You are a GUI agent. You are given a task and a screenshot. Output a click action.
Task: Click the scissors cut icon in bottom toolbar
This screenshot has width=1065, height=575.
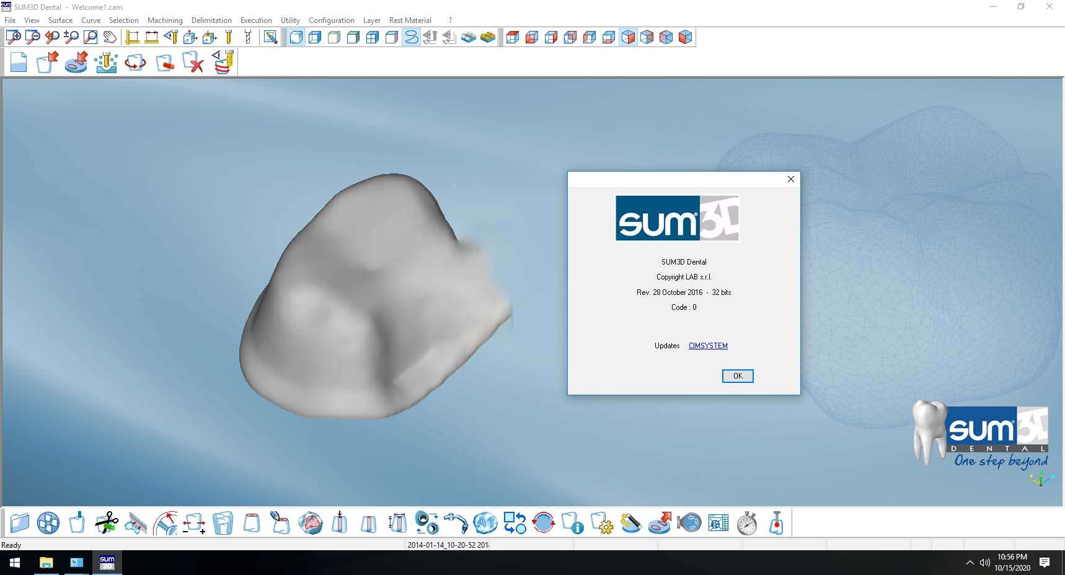point(106,524)
